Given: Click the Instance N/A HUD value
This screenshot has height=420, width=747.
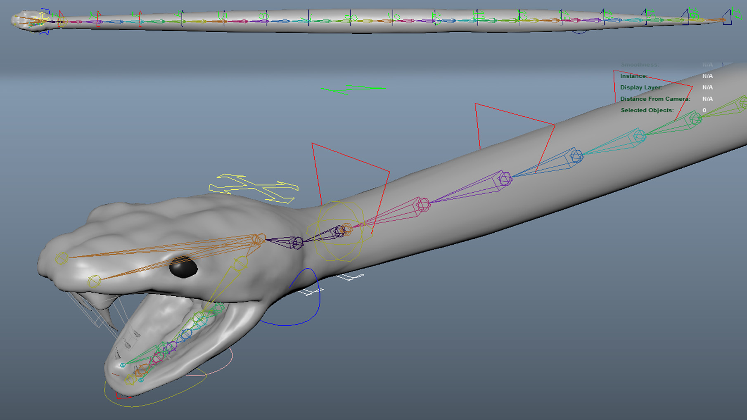Looking at the screenshot, I should [x=708, y=76].
